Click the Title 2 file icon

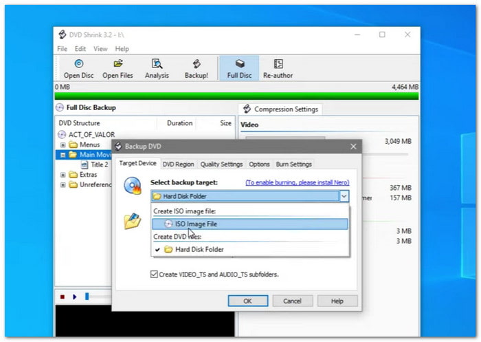(x=85, y=164)
